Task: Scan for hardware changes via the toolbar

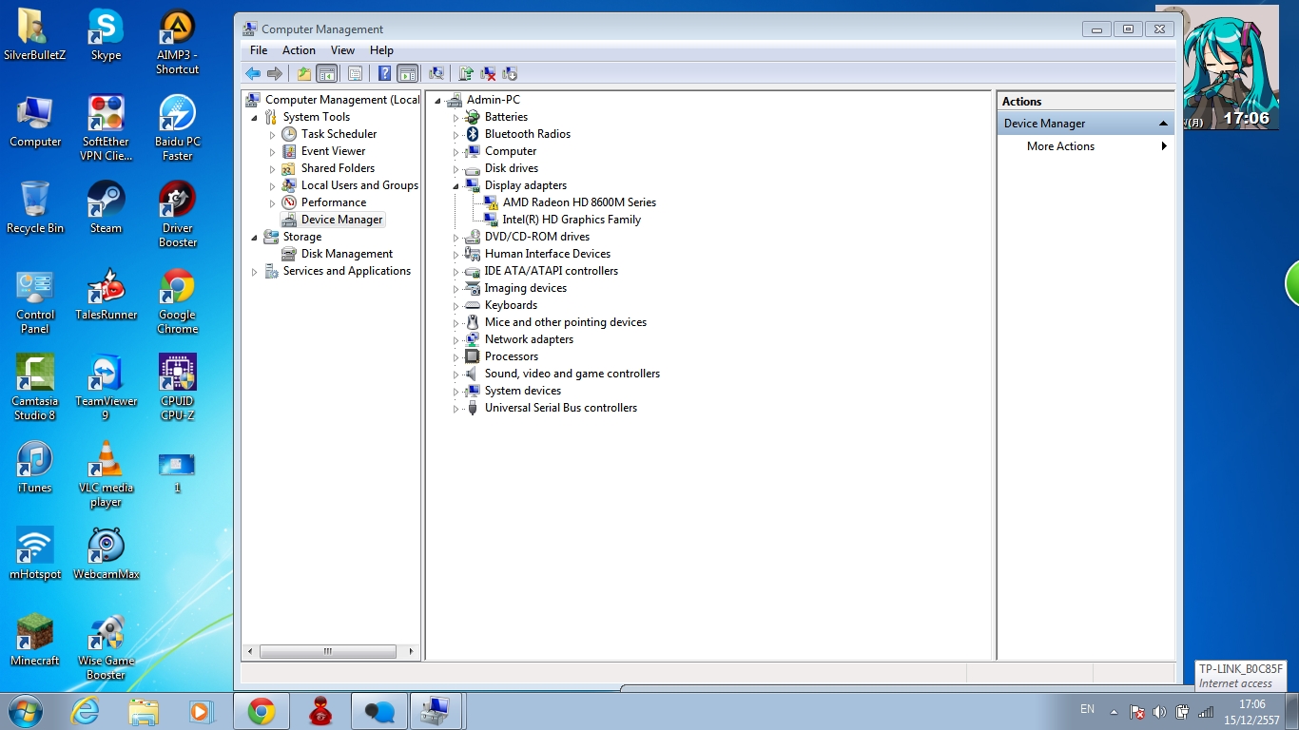Action: pyautogui.click(x=436, y=73)
